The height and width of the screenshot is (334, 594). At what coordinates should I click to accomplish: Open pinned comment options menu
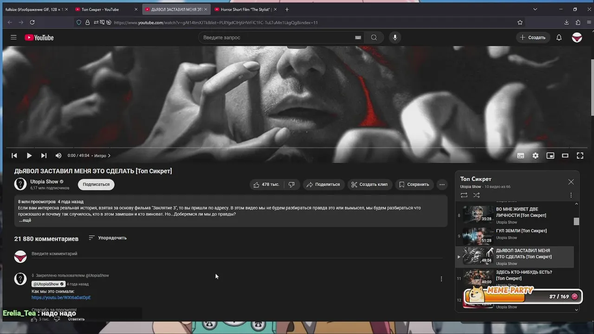coord(441,279)
